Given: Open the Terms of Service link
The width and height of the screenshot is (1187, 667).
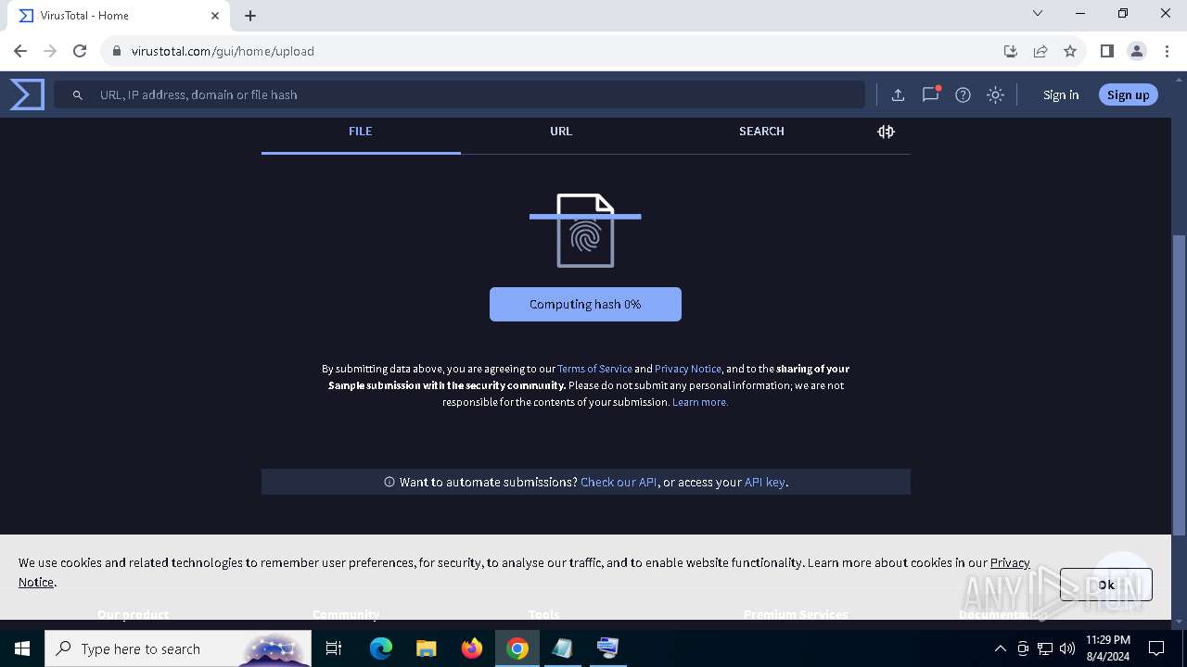Looking at the screenshot, I should click(x=594, y=369).
